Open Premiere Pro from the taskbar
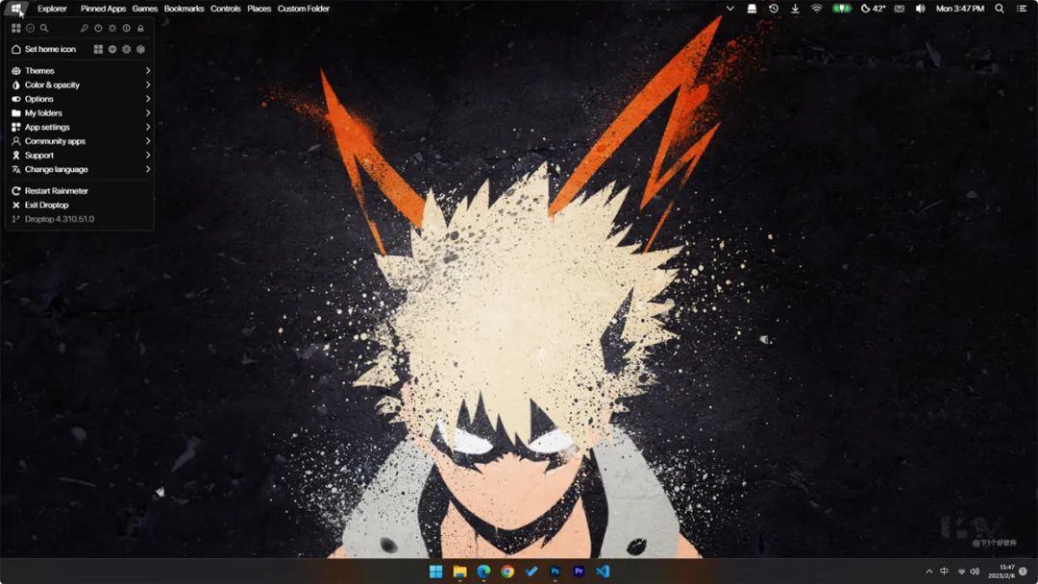 580,572
